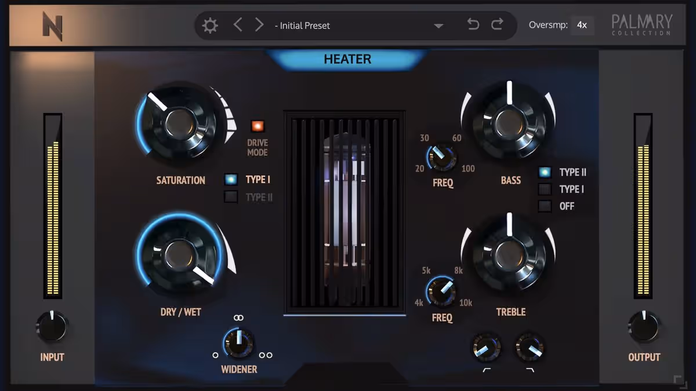696x391 pixels.
Task: Toggle the Drive Mode button
Action: coord(258,126)
